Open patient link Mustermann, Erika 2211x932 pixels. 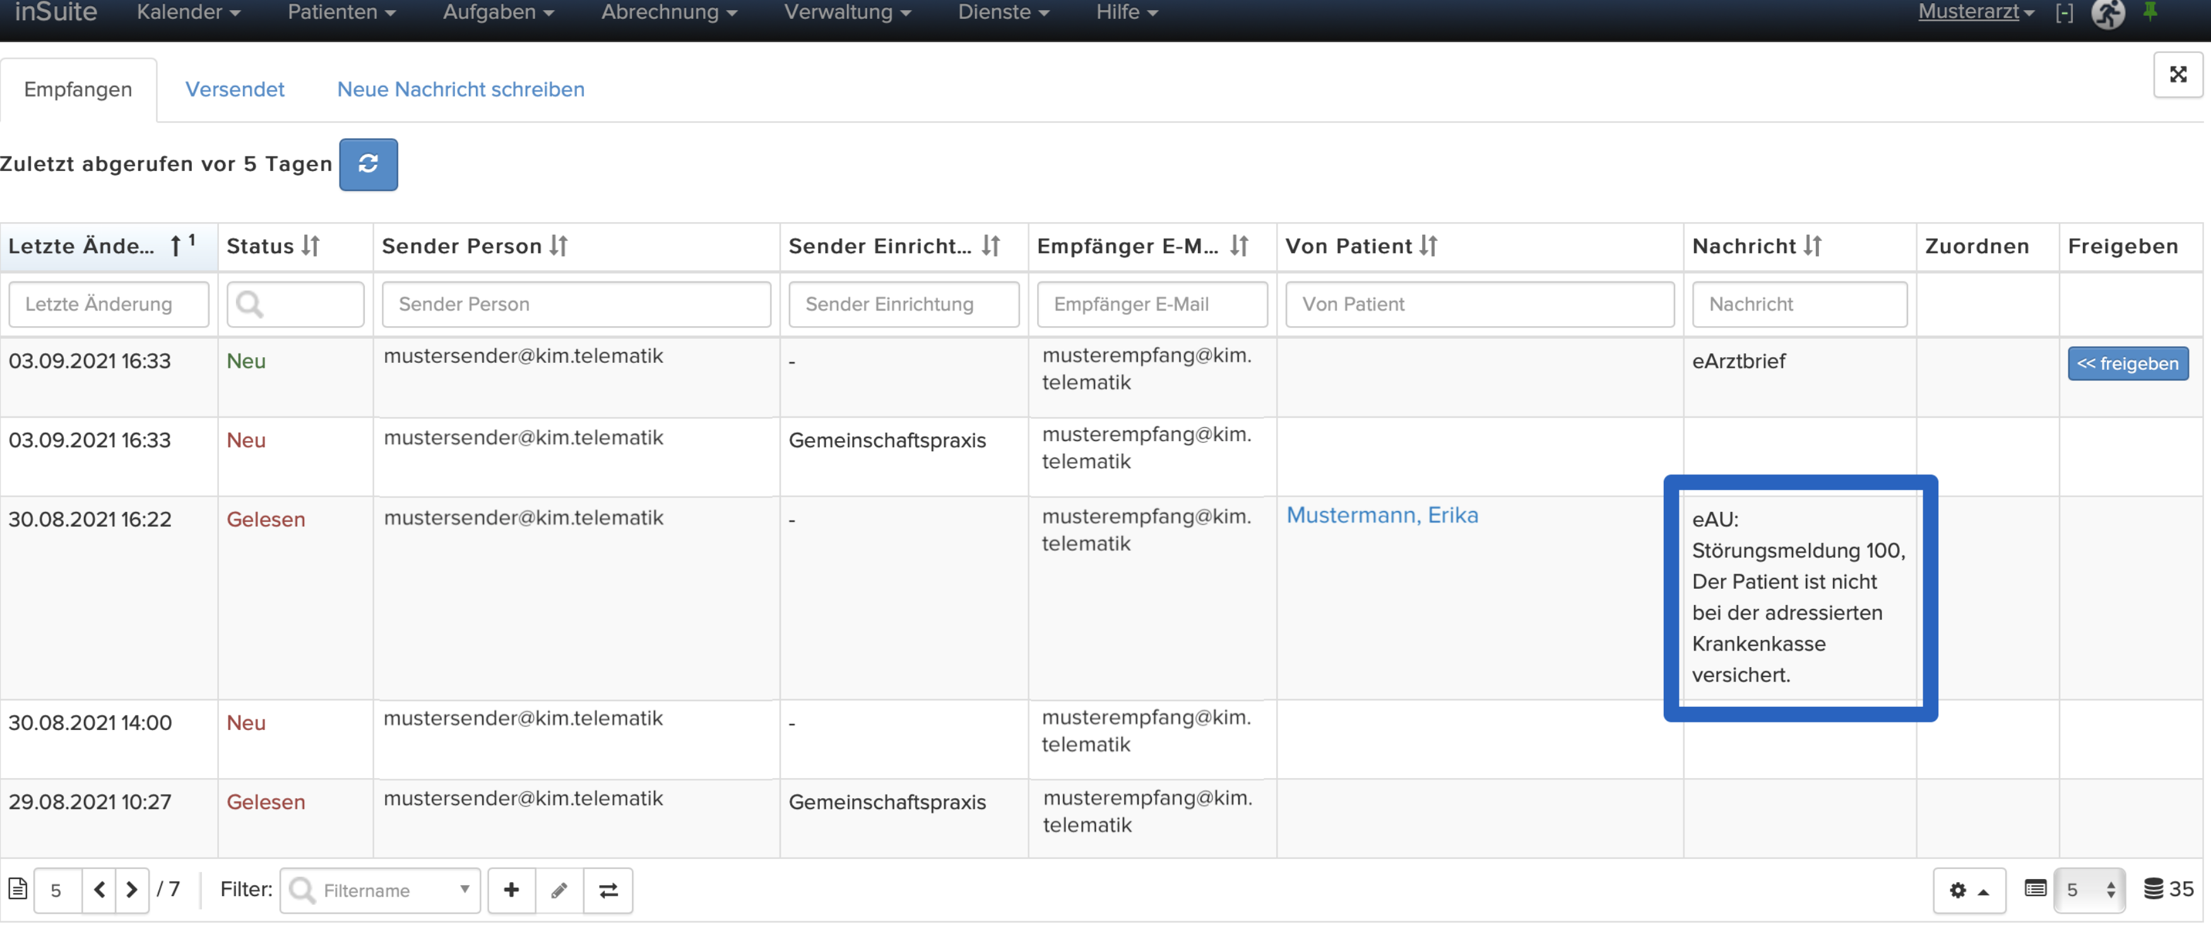tap(1382, 515)
